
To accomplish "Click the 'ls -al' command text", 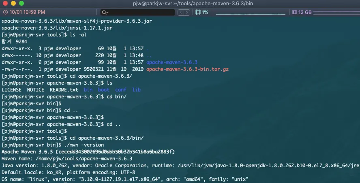I will [78, 35].
